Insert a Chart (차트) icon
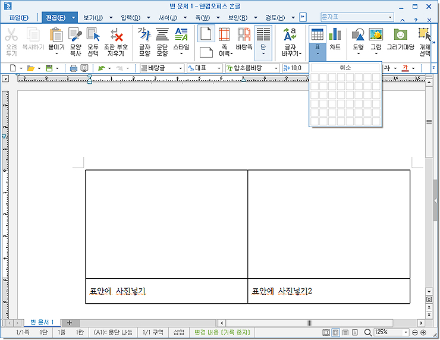 point(335,35)
